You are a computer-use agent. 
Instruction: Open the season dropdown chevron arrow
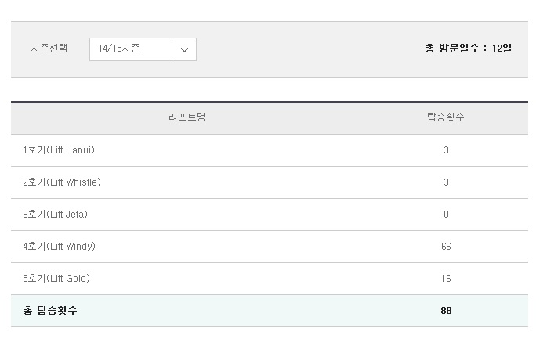tap(184, 49)
